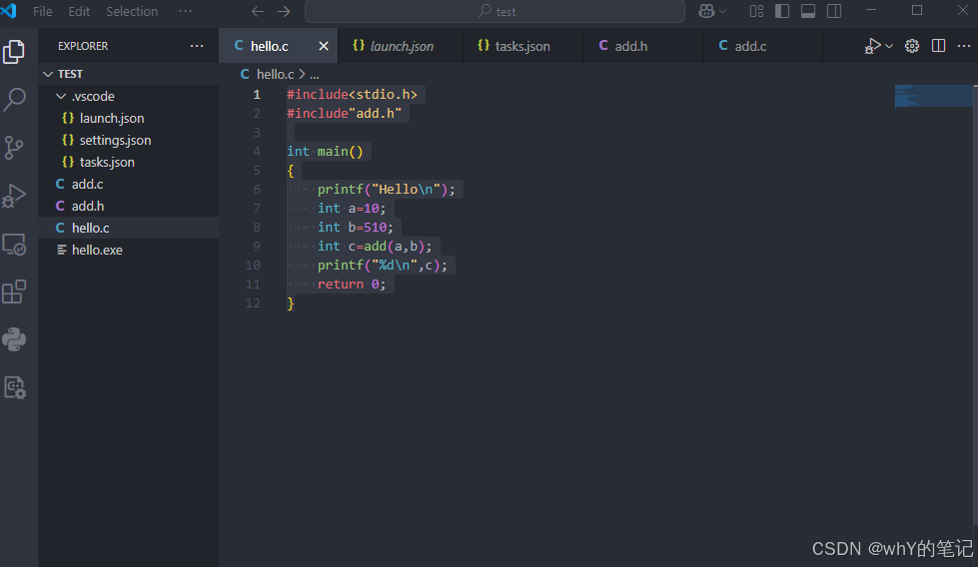Open the run button dropdown arrow

(889, 46)
